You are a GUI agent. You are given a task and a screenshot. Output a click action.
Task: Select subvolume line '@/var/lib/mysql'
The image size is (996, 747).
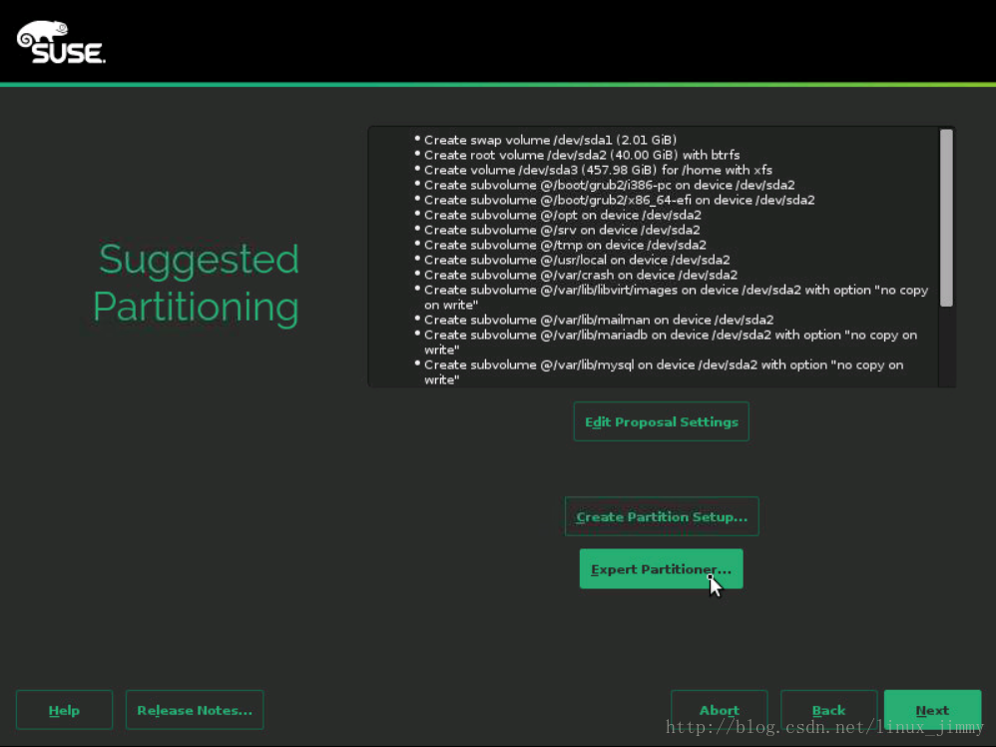[664, 372]
